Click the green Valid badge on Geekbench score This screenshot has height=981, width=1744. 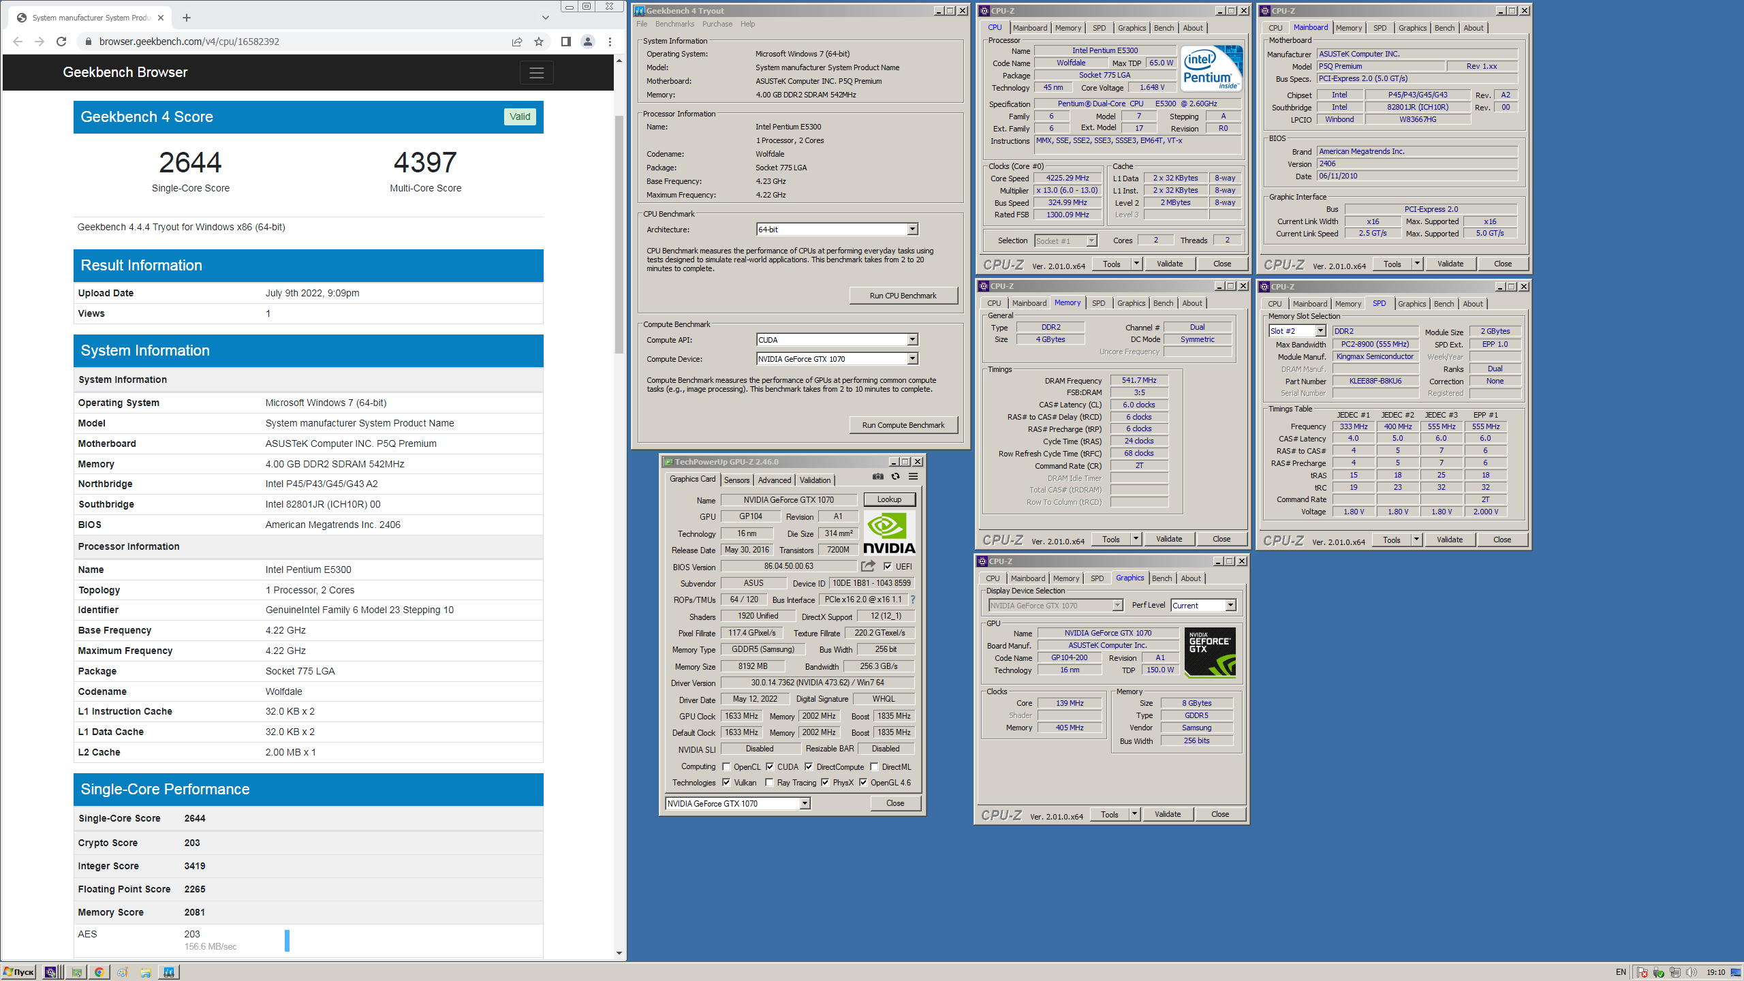point(520,116)
